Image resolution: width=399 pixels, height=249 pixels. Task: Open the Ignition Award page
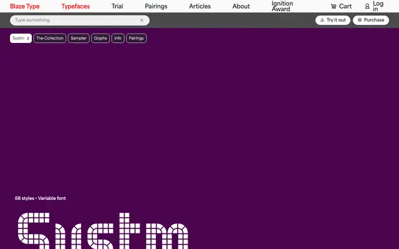[x=282, y=6]
